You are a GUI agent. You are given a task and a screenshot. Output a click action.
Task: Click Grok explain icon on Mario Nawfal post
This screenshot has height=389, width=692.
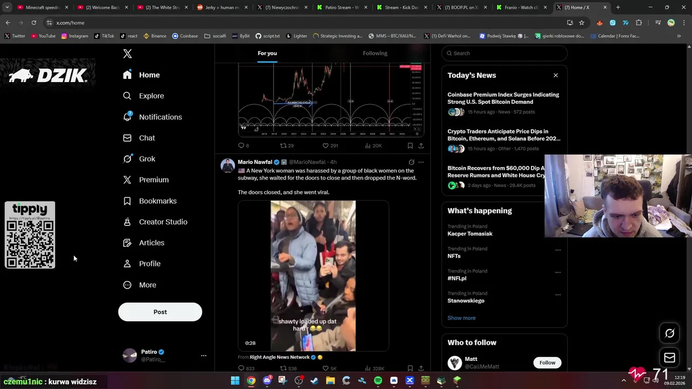pos(411,162)
